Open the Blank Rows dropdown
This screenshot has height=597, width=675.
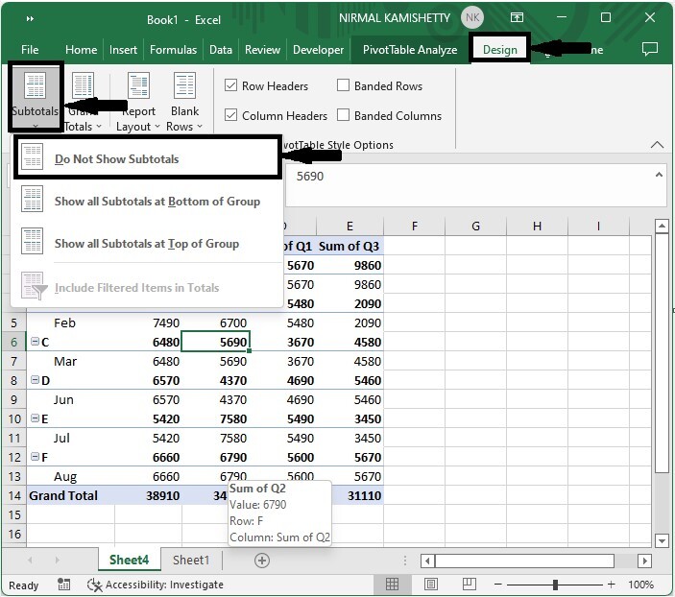[184, 104]
